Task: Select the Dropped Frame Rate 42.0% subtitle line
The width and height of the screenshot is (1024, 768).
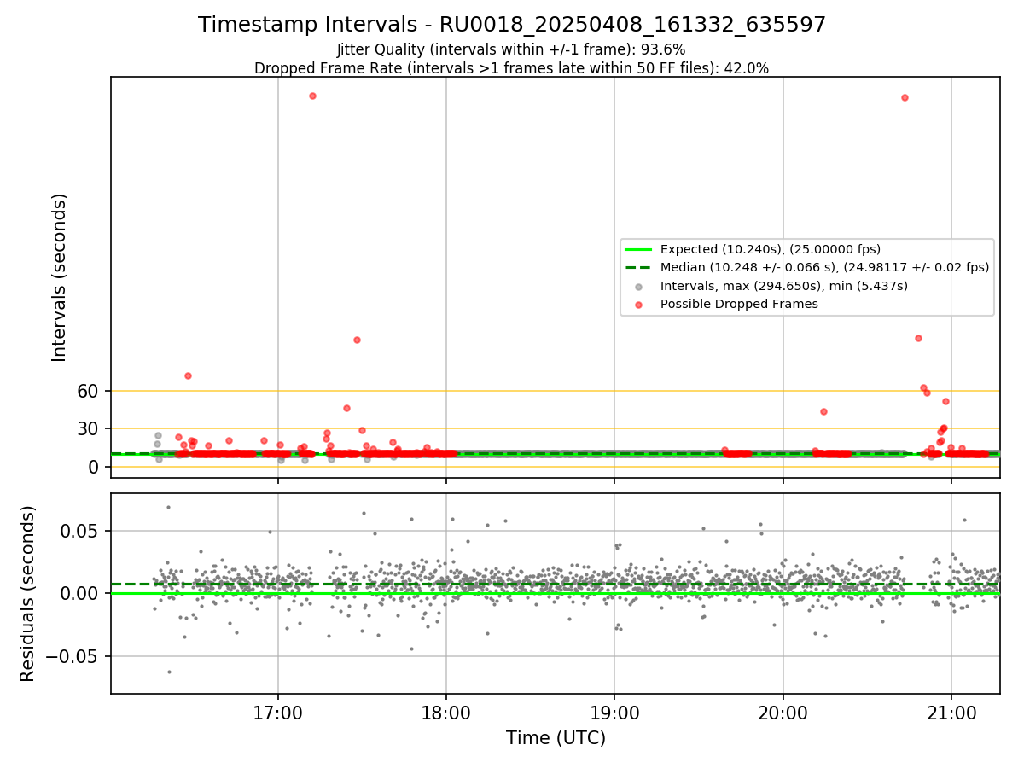Action: point(512,68)
